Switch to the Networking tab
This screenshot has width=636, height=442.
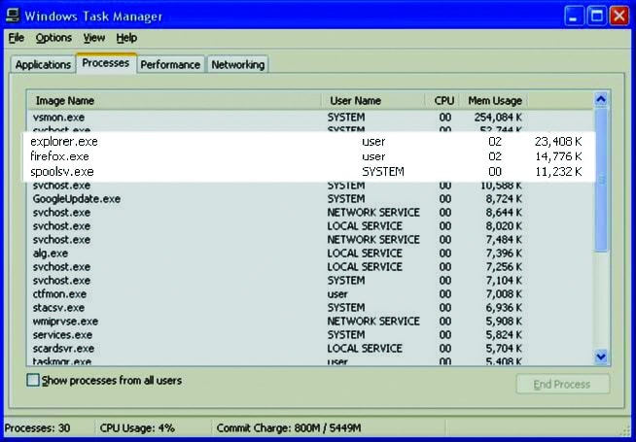click(238, 65)
